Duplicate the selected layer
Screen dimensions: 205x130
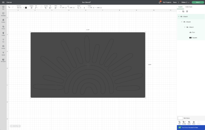(183, 11)
